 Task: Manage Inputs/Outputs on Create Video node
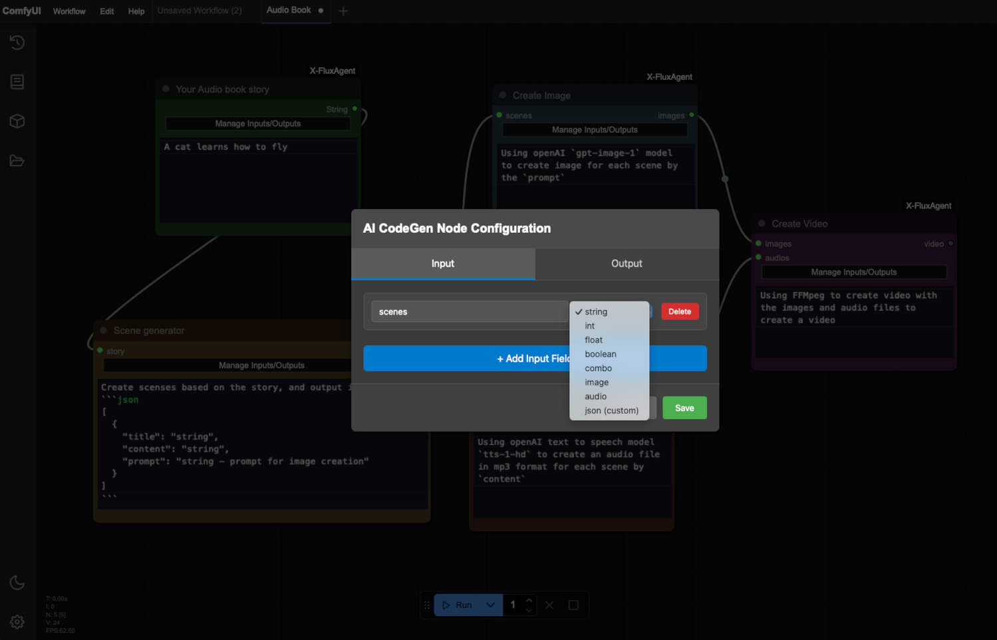[854, 272]
